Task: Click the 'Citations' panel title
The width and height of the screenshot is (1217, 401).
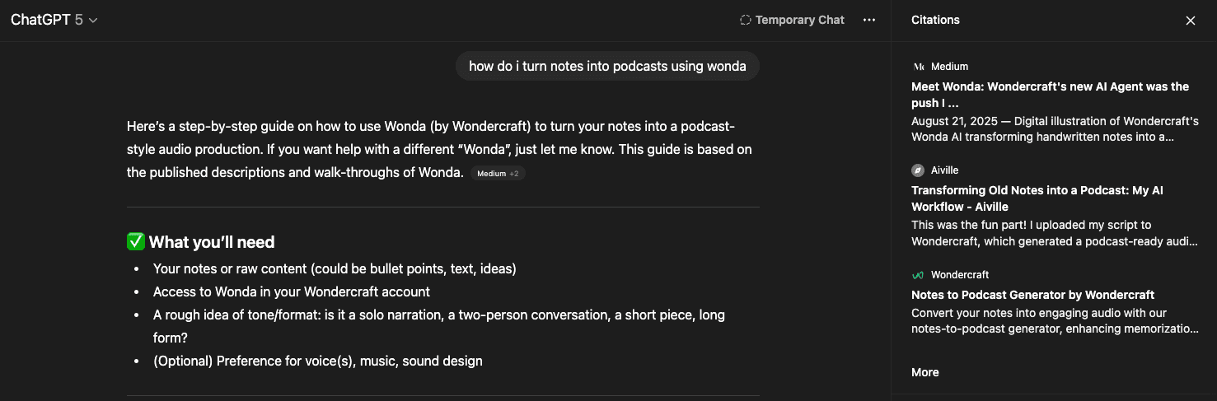Action: 935,20
